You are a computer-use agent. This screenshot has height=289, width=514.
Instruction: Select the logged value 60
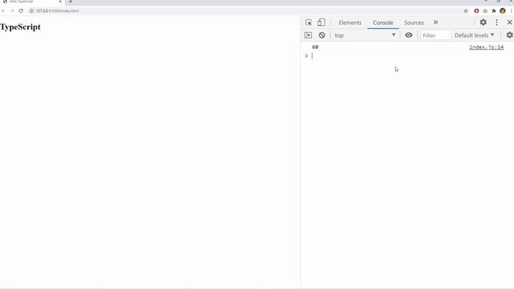(x=315, y=47)
